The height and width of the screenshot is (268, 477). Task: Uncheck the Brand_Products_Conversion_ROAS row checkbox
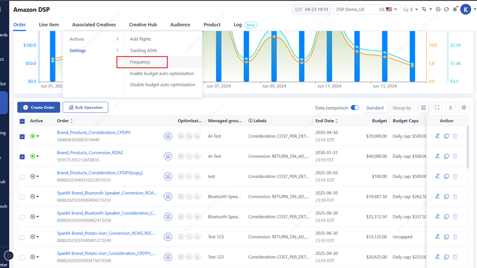(22, 156)
